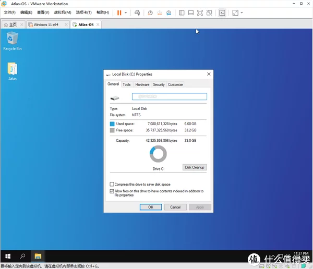Close the Atlas-OS tab
Screen dimensions: 313x269
tap(98, 25)
